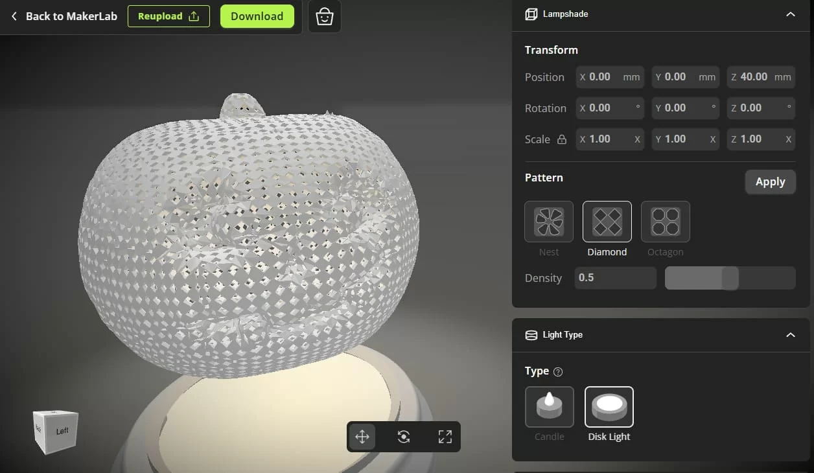Click the Lampshade panel cube icon
Screen dimensions: 814x473
tap(531, 14)
